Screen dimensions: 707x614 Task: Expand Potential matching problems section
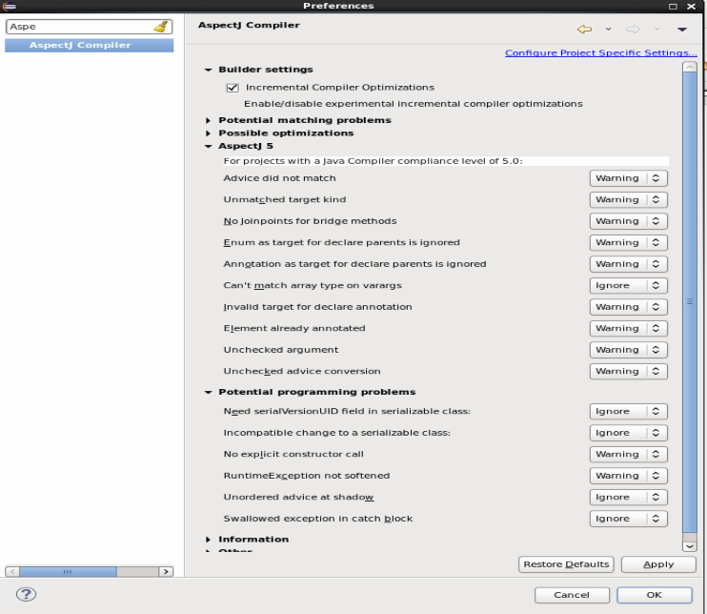point(208,120)
